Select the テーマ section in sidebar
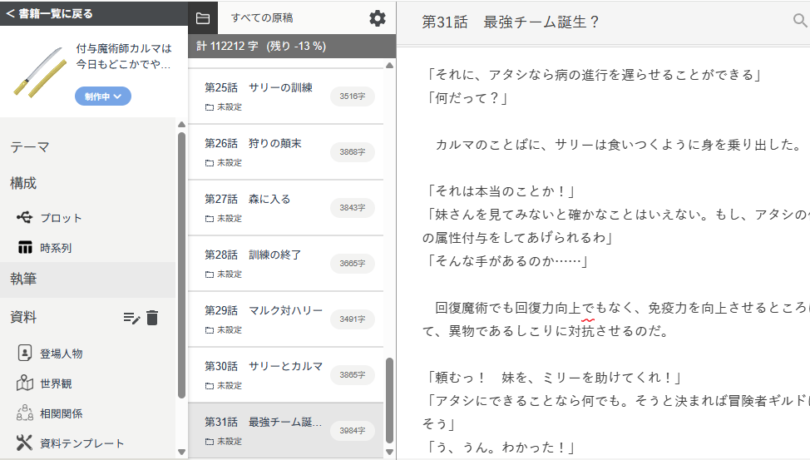 point(30,147)
